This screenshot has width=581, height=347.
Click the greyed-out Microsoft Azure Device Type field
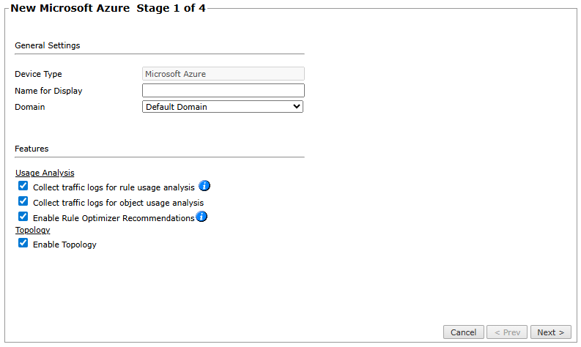223,74
